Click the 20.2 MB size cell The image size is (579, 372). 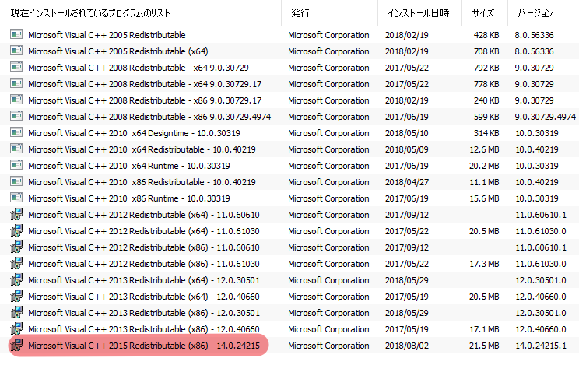coord(484,166)
